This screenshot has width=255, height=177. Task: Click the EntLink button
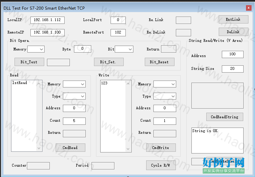[x=233, y=19]
